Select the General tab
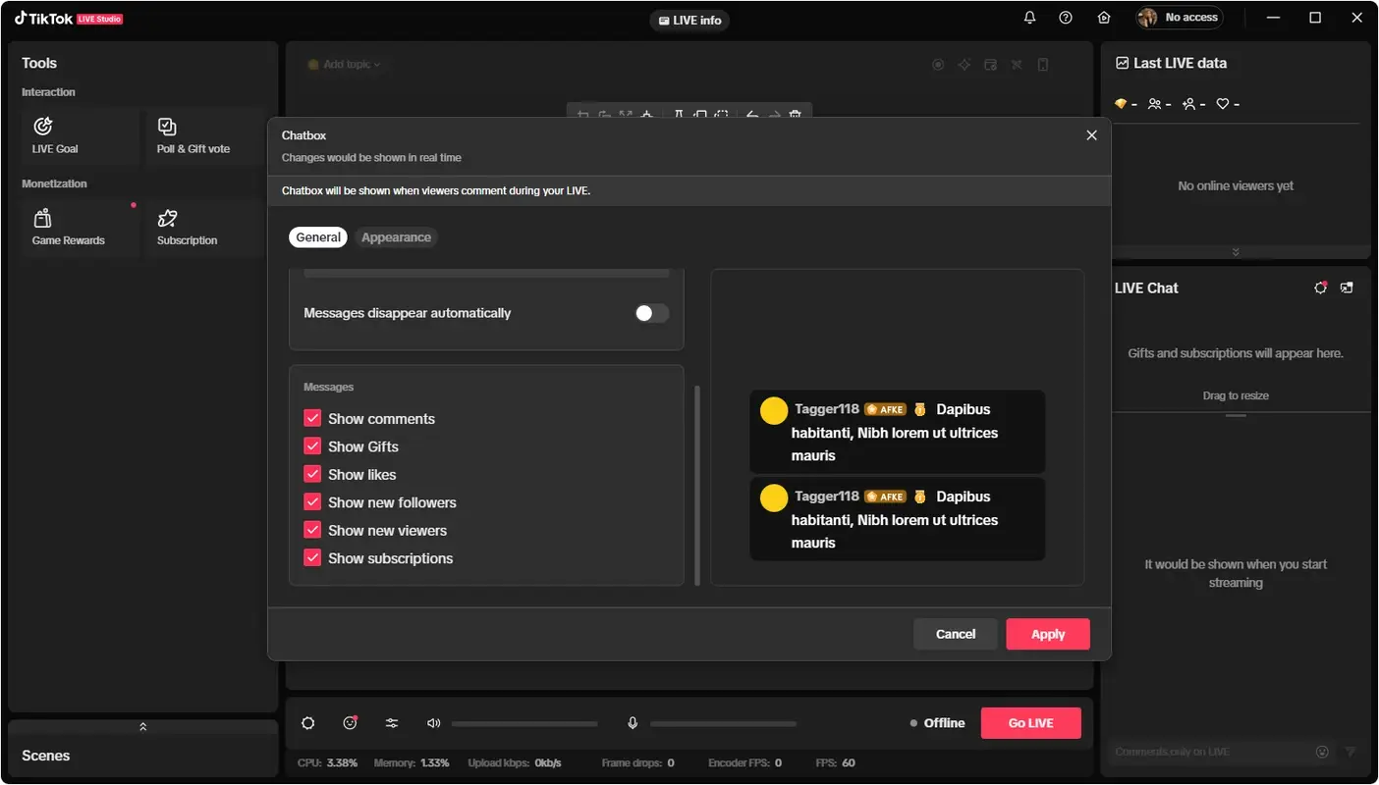This screenshot has height=785, width=1379. pos(317,236)
